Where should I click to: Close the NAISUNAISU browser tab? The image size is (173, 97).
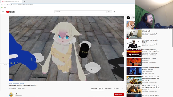(x=21, y=2)
